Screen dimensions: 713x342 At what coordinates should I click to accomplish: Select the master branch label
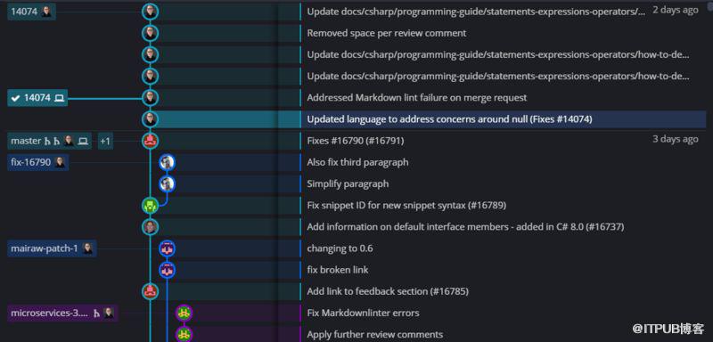point(50,141)
